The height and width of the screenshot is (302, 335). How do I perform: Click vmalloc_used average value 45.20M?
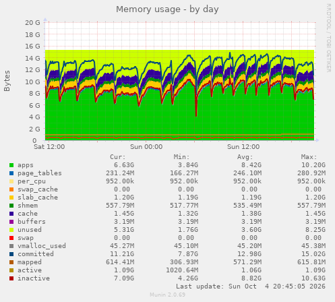pyautogui.click(x=249, y=246)
